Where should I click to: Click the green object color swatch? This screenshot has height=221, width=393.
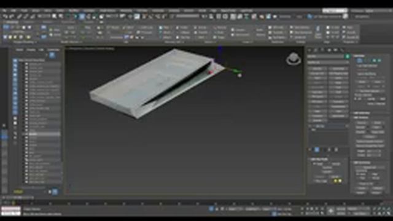pyautogui.click(x=348, y=56)
